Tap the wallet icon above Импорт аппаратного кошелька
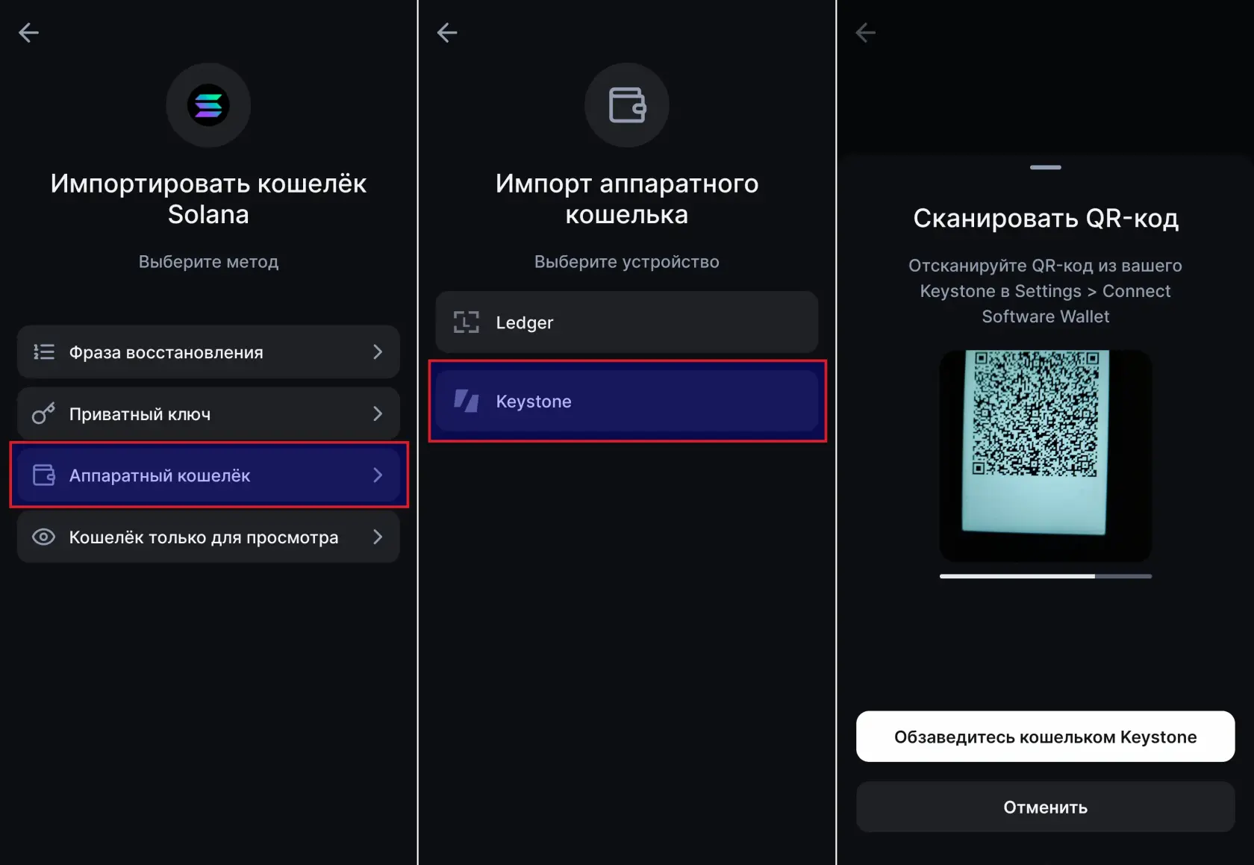 click(x=627, y=105)
